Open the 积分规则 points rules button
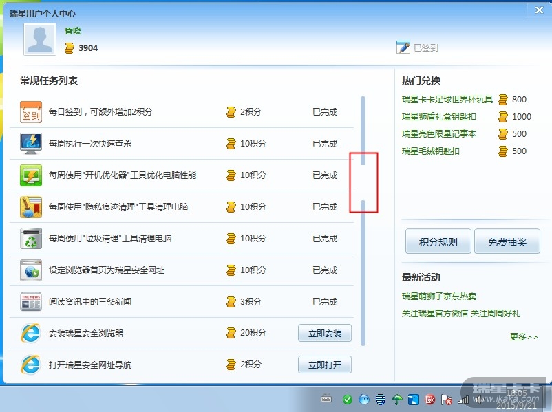This screenshot has height=412, width=552. [438, 241]
